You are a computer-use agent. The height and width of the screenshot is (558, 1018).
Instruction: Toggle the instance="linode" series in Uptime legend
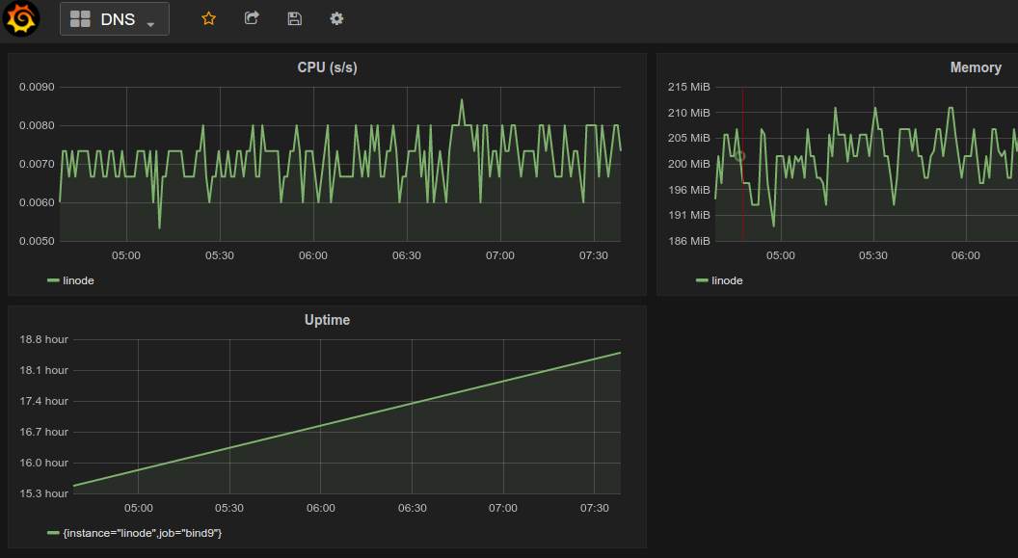pyautogui.click(x=142, y=533)
